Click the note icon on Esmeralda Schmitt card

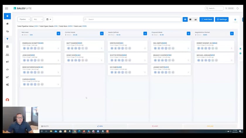(25, 48)
